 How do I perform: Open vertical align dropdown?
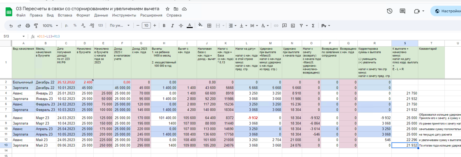(x=243, y=26)
